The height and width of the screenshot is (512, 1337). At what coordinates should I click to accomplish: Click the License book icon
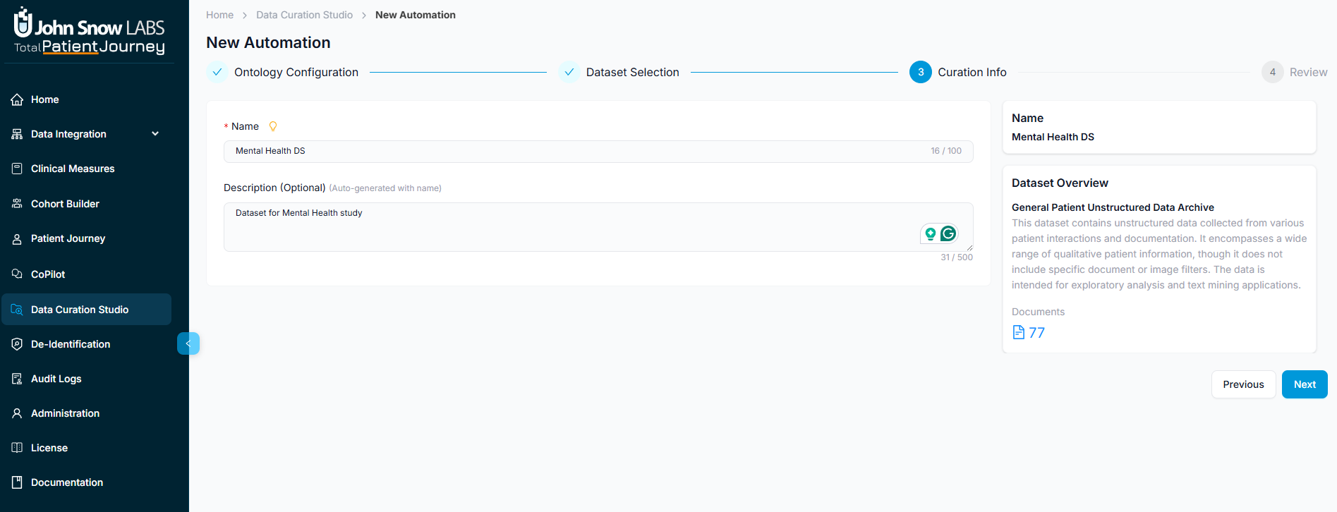point(17,448)
